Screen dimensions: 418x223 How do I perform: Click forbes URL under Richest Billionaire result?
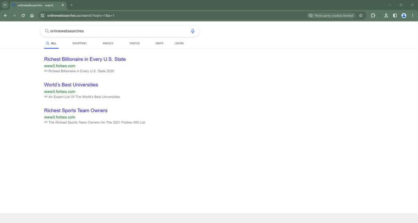pos(60,66)
